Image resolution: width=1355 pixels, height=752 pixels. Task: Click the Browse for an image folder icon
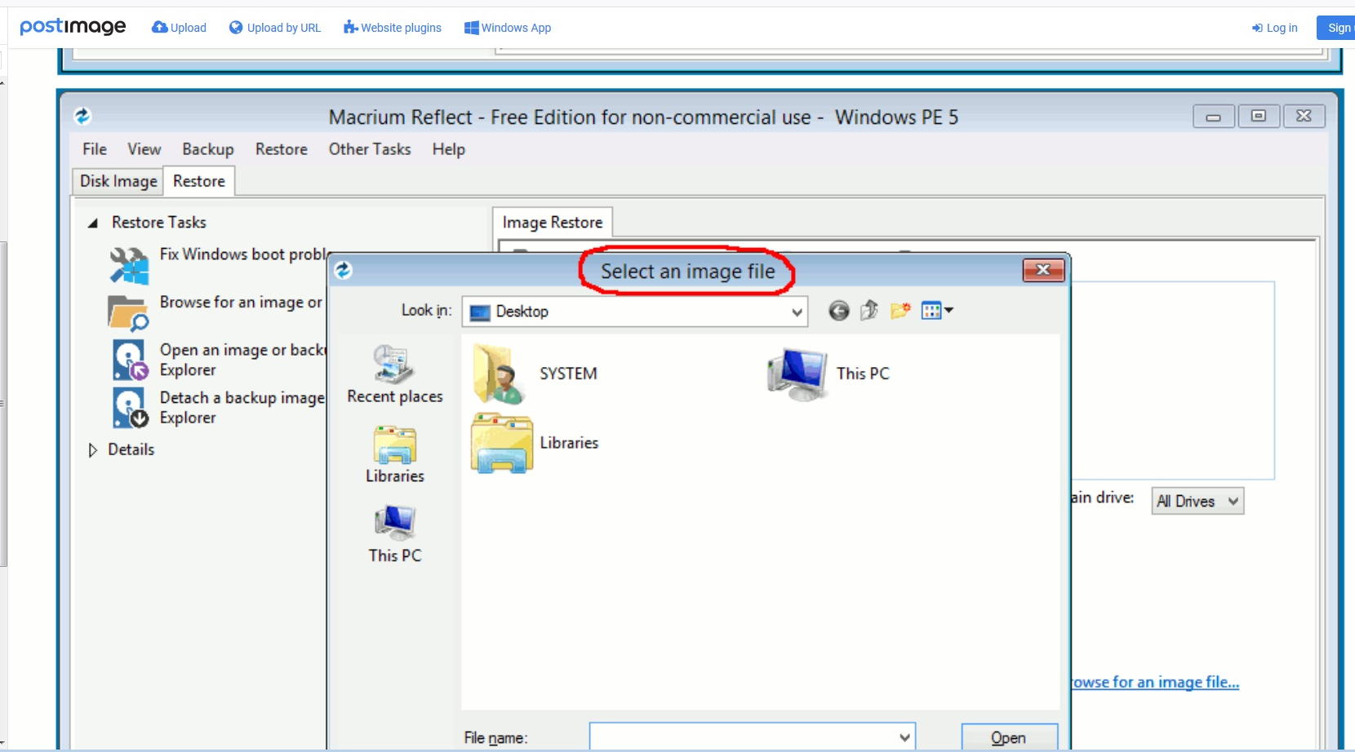pos(128,312)
